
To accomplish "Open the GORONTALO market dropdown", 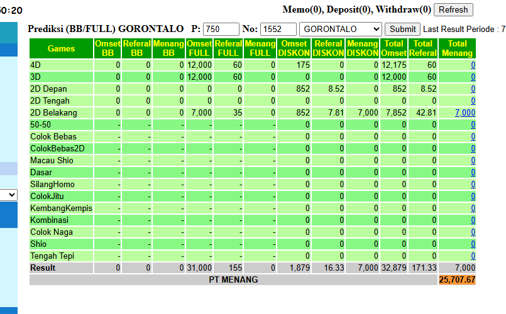I will [341, 29].
